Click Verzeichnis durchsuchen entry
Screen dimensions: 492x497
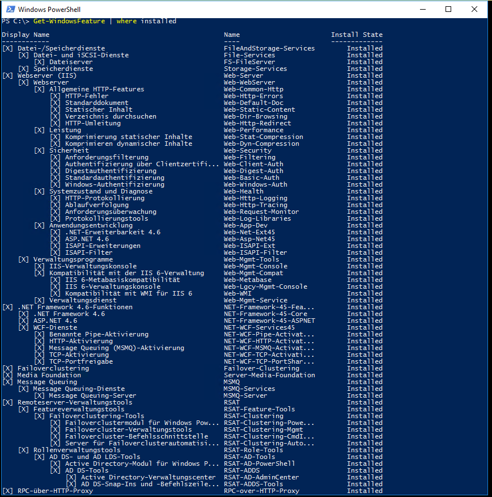[x=111, y=116]
